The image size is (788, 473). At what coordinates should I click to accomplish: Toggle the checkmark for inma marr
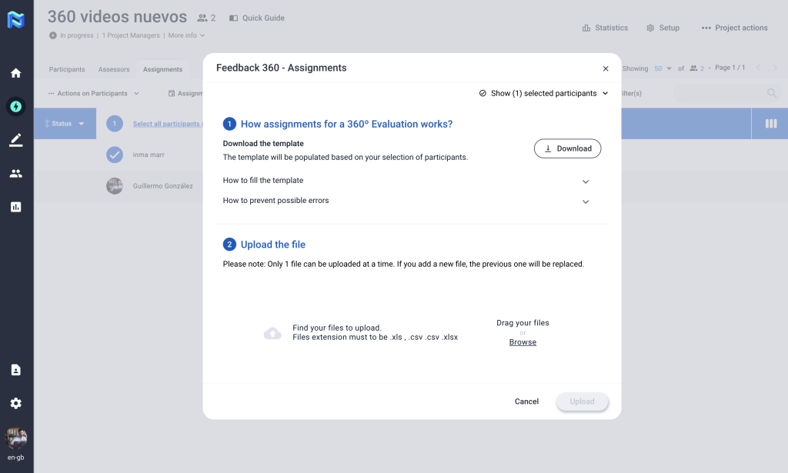click(115, 155)
